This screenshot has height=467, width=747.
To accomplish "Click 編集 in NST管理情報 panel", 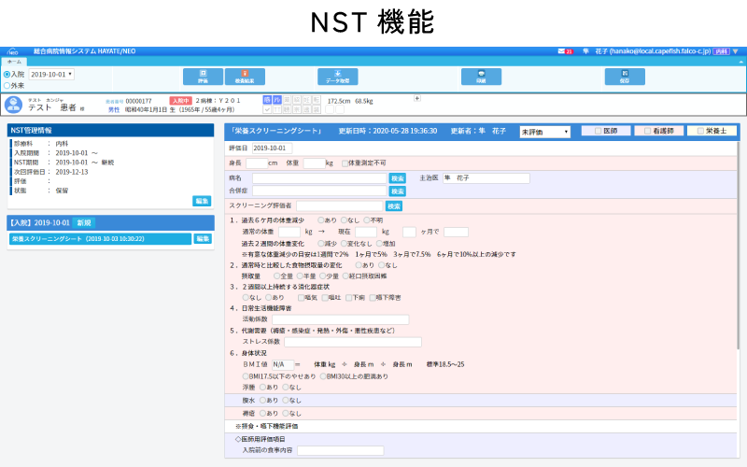I will pos(202,201).
